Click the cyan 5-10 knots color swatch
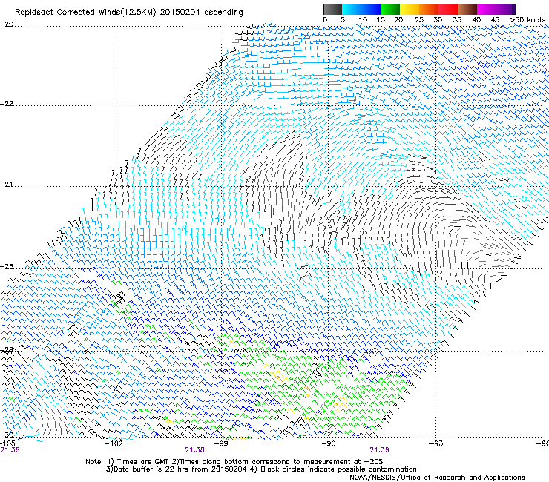The width and height of the screenshot is (549, 482). click(x=351, y=9)
